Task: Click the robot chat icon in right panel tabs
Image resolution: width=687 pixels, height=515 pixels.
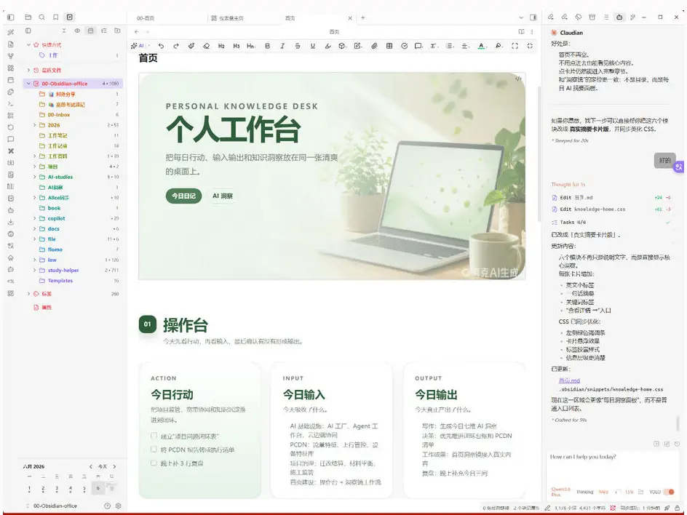Action: tap(619, 17)
